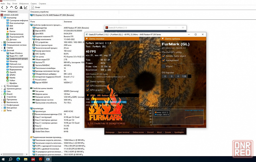Click the black OSI bgcolor swatch
The height and width of the screenshot is (162, 256).
[x=189, y=76]
